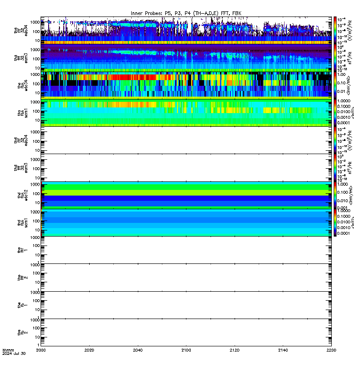Click the 'tha fbk edc34' panel label
Image resolution: width=354 pixels, height=377 pixels.
click(x=23, y=85)
